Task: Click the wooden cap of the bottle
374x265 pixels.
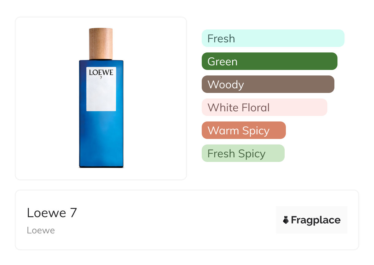Action: [101, 43]
